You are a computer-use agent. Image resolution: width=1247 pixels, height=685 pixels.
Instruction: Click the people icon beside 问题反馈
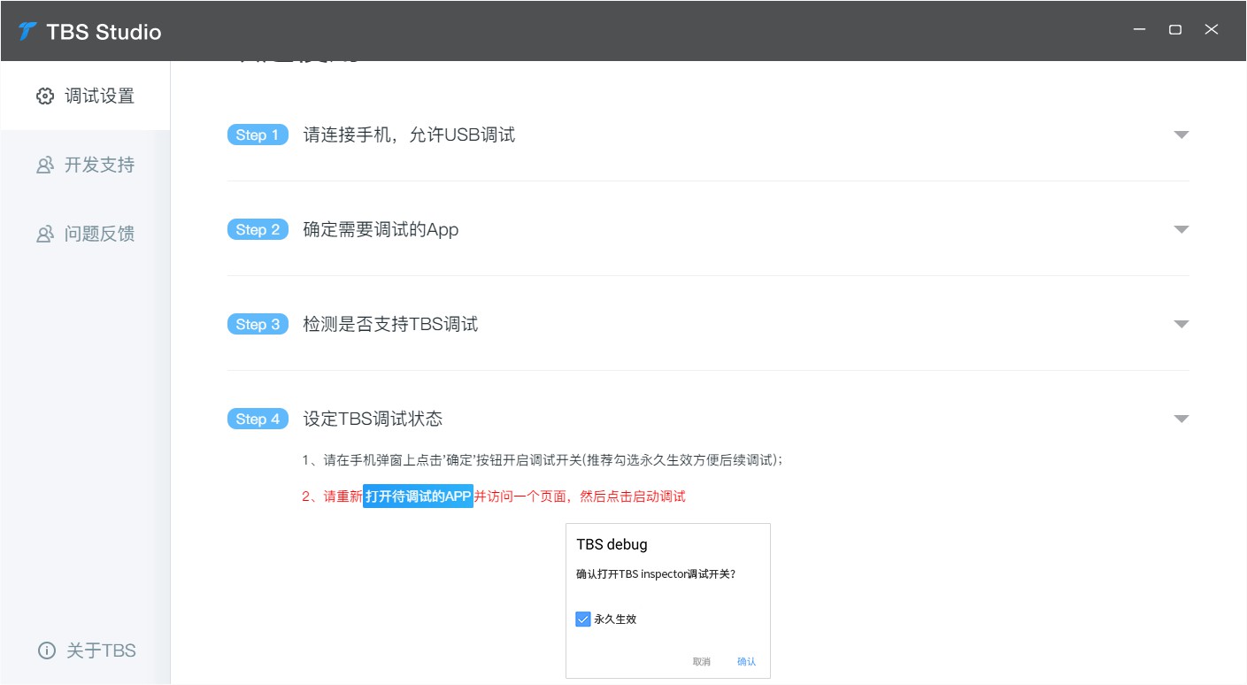(x=45, y=234)
